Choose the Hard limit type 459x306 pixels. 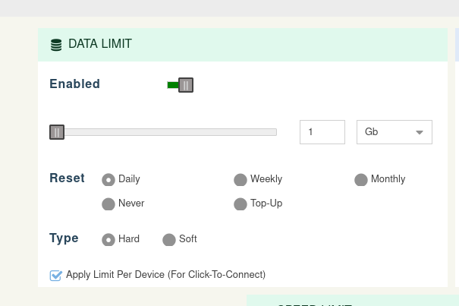[108, 240]
